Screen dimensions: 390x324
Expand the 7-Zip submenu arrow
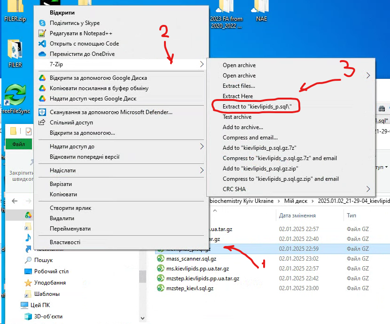pyautogui.click(x=202, y=64)
